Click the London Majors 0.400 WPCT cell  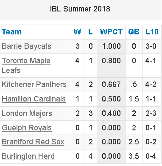coord(111,113)
